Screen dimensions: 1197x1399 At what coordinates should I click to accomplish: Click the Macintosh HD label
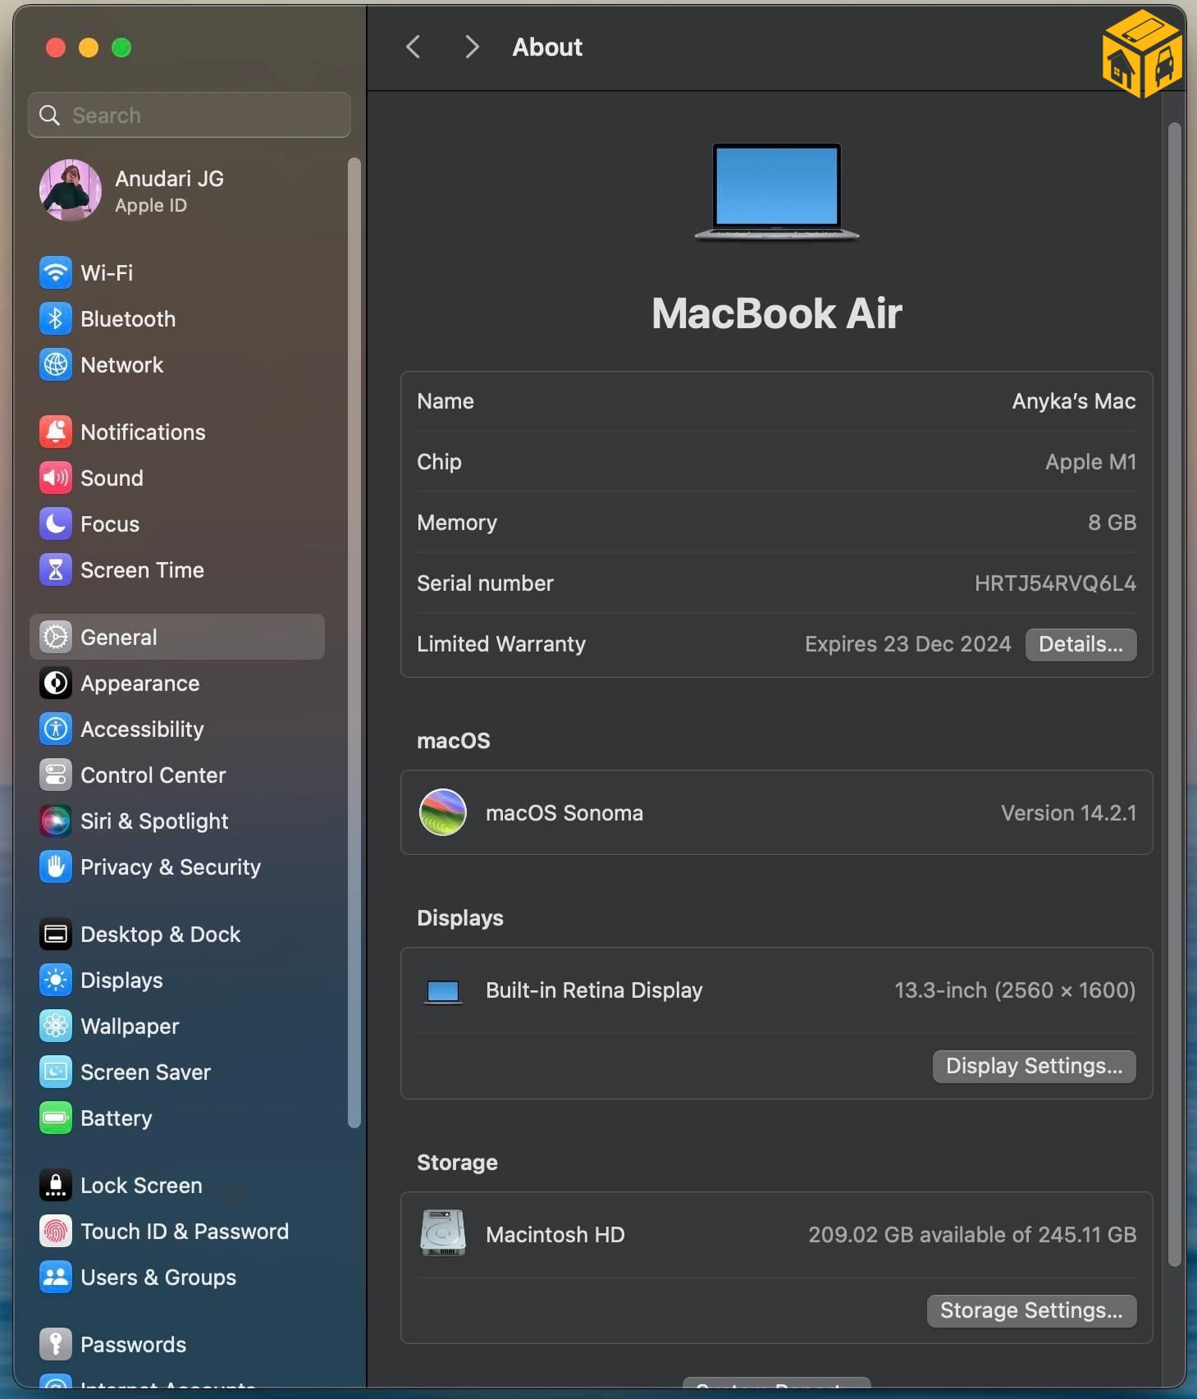(x=555, y=1235)
